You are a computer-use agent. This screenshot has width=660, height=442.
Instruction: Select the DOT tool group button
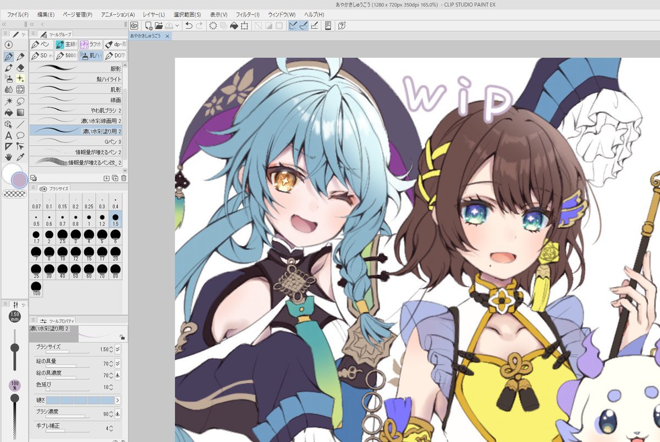pos(116,56)
